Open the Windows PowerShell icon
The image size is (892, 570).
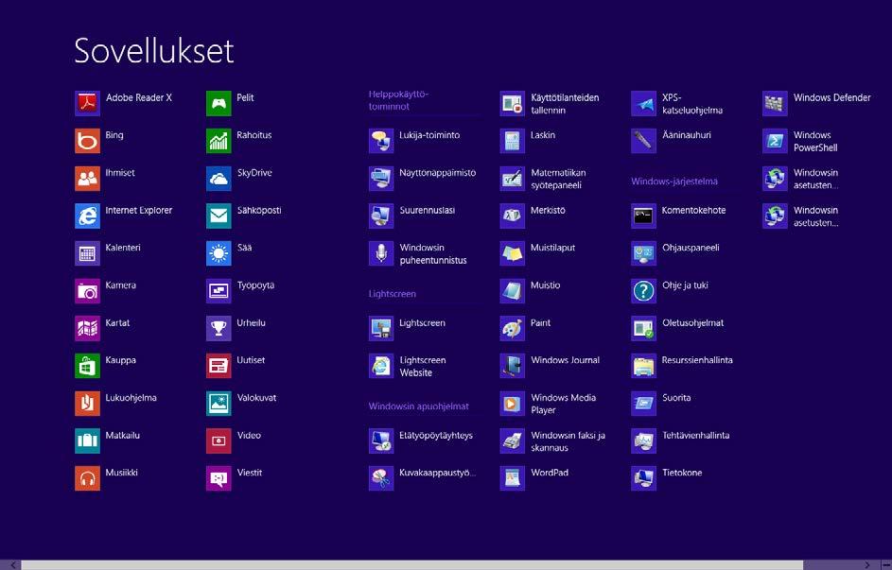pos(775,141)
